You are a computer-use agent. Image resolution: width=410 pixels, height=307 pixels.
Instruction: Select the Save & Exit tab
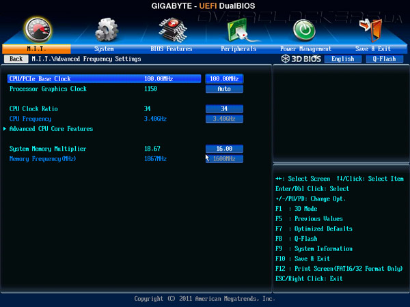click(x=373, y=49)
